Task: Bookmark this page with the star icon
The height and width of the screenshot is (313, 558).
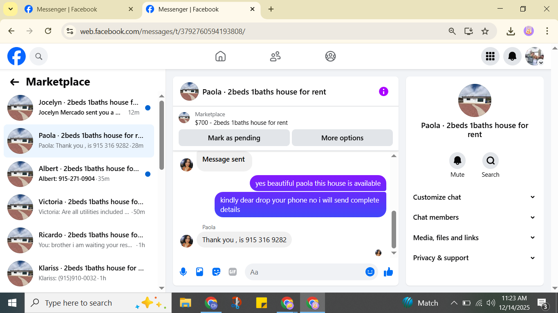Action: point(485,31)
